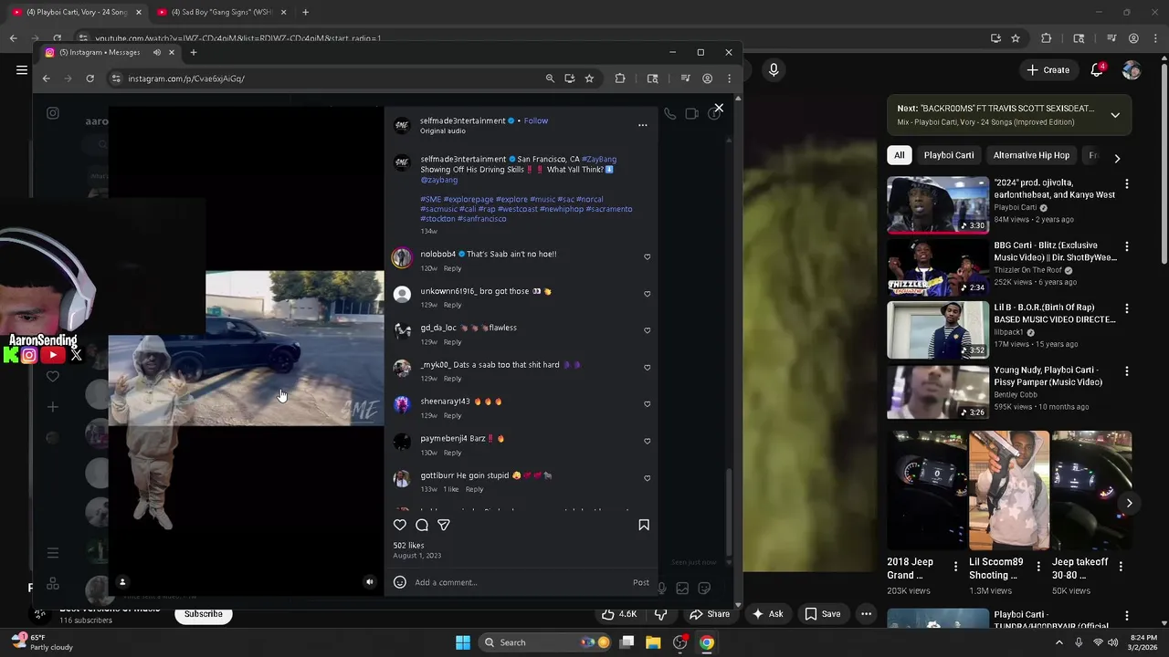1169x657 pixels.
Task: Like gottiburr's comment with its heart
Action: pos(648,478)
